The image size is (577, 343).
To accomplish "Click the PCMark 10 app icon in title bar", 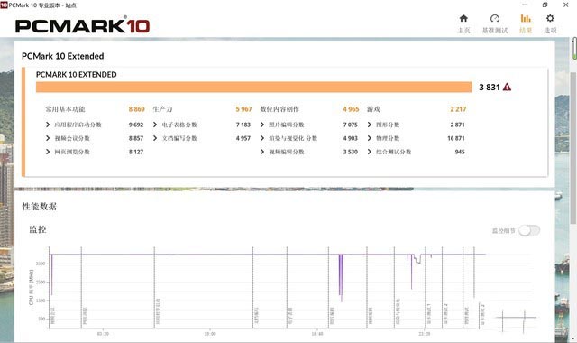I will [x=4, y=5].
